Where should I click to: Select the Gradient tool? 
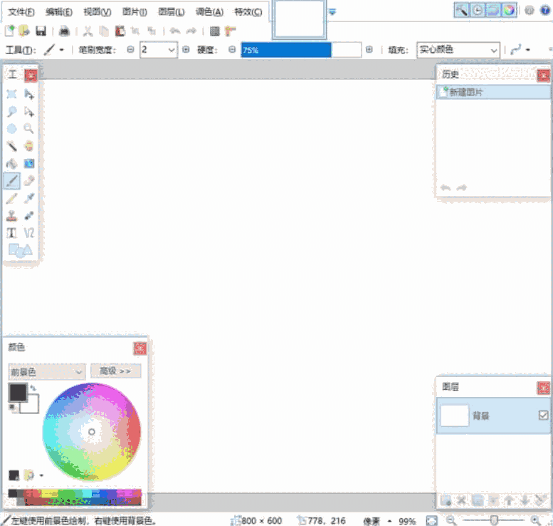[29, 163]
